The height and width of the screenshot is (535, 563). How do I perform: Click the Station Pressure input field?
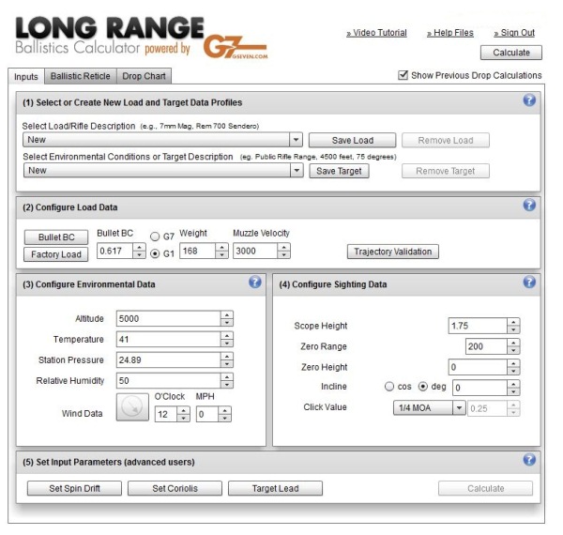tap(168, 359)
